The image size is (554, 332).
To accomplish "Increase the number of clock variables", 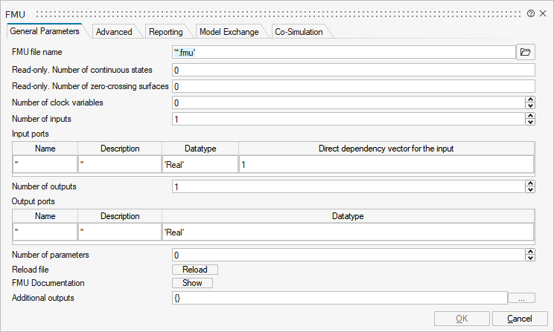I will 530,100.
